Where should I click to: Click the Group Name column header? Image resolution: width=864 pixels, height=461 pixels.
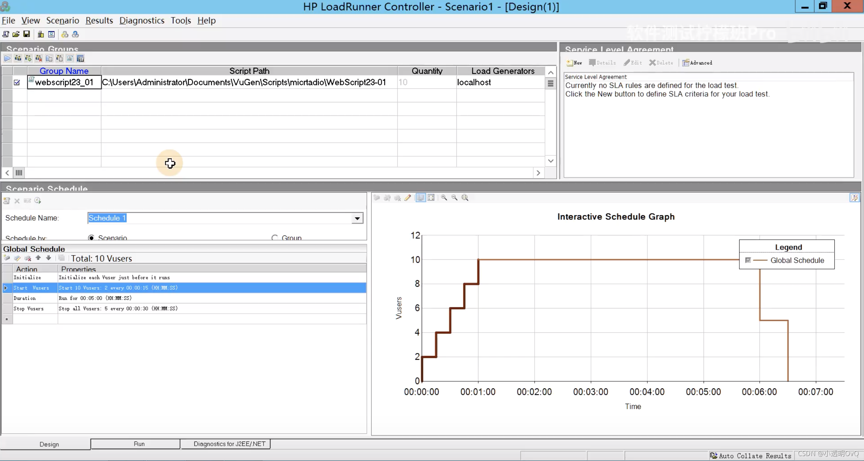click(x=64, y=71)
